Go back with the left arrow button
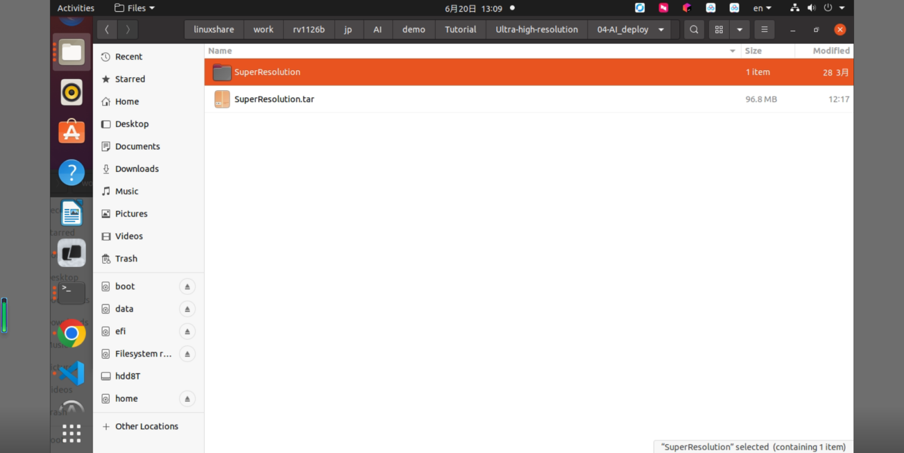This screenshot has width=904, height=453. (107, 30)
